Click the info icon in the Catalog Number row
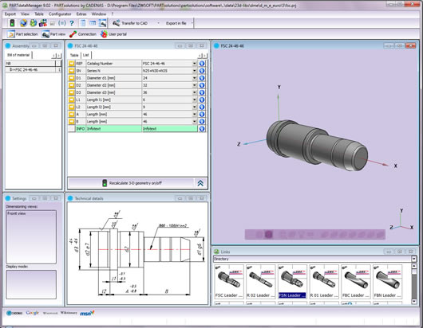Screen dimensions: 423x328 pyautogui.click(x=202, y=64)
